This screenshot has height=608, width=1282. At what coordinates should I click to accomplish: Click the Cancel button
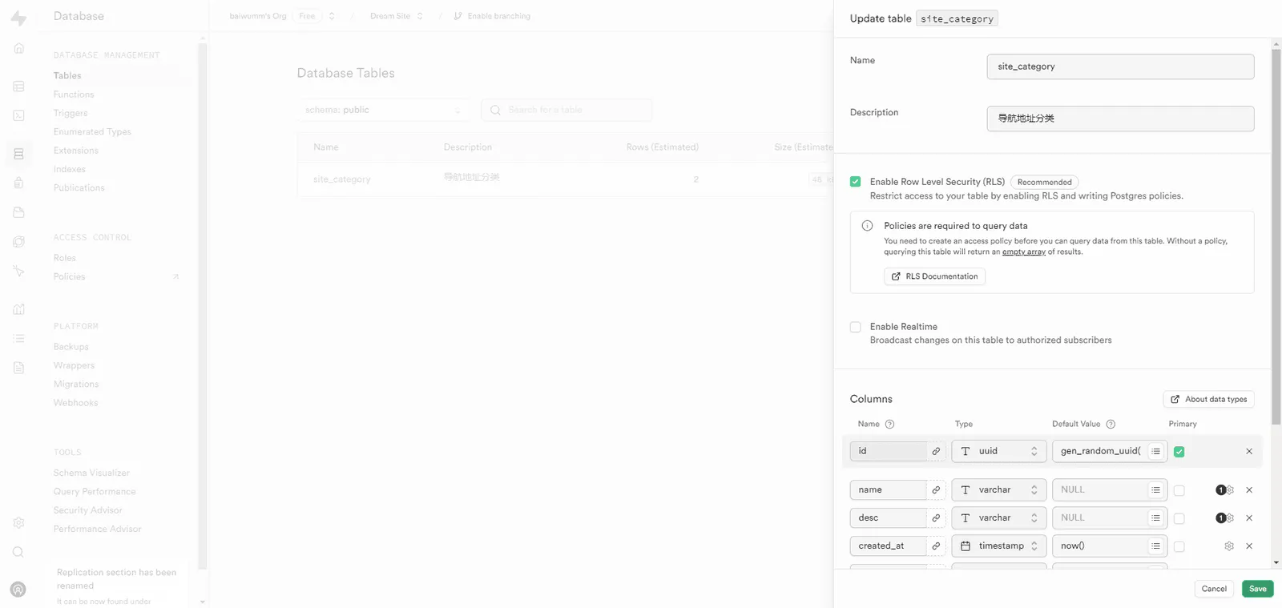(x=1214, y=589)
